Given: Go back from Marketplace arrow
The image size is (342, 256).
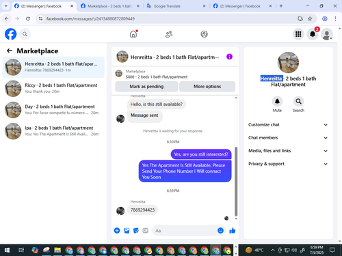Looking at the screenshot, I should click(10, 51).
